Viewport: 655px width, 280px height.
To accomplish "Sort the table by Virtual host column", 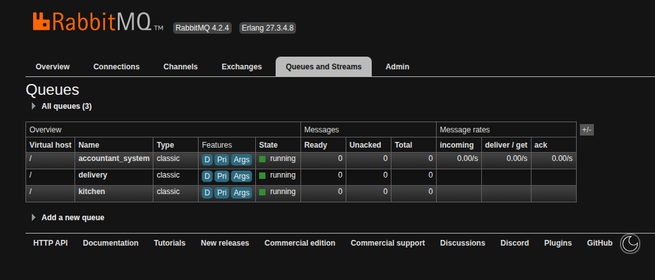I will pyautogui.click(x=50, y=145).
